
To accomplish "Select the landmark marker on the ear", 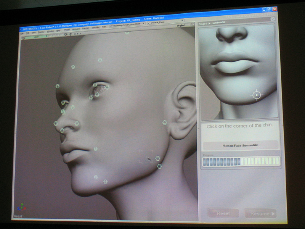I will (x=165, y=123).
